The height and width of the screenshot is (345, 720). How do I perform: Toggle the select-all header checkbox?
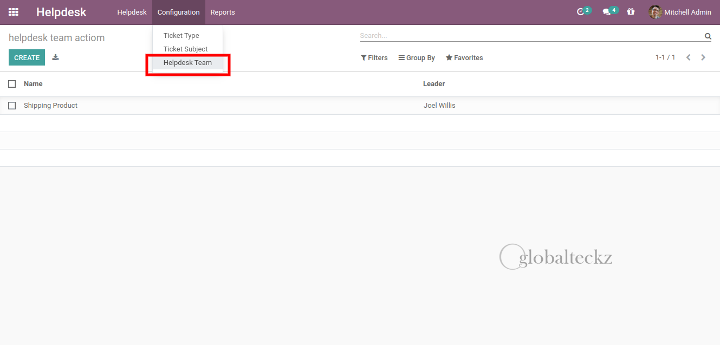(x=12, y=84)
